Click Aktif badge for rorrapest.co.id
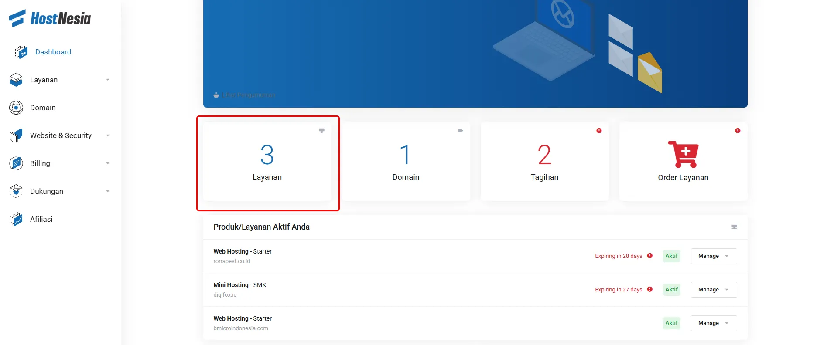Image resolution: width=827 pixels, height=345 pixels. [x=672, y=256]
